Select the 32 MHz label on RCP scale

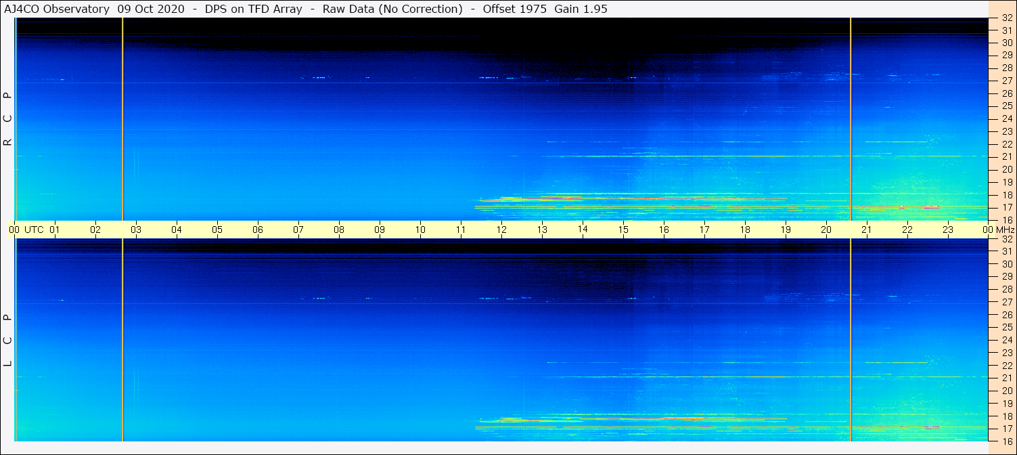(x=1006, y=18)
